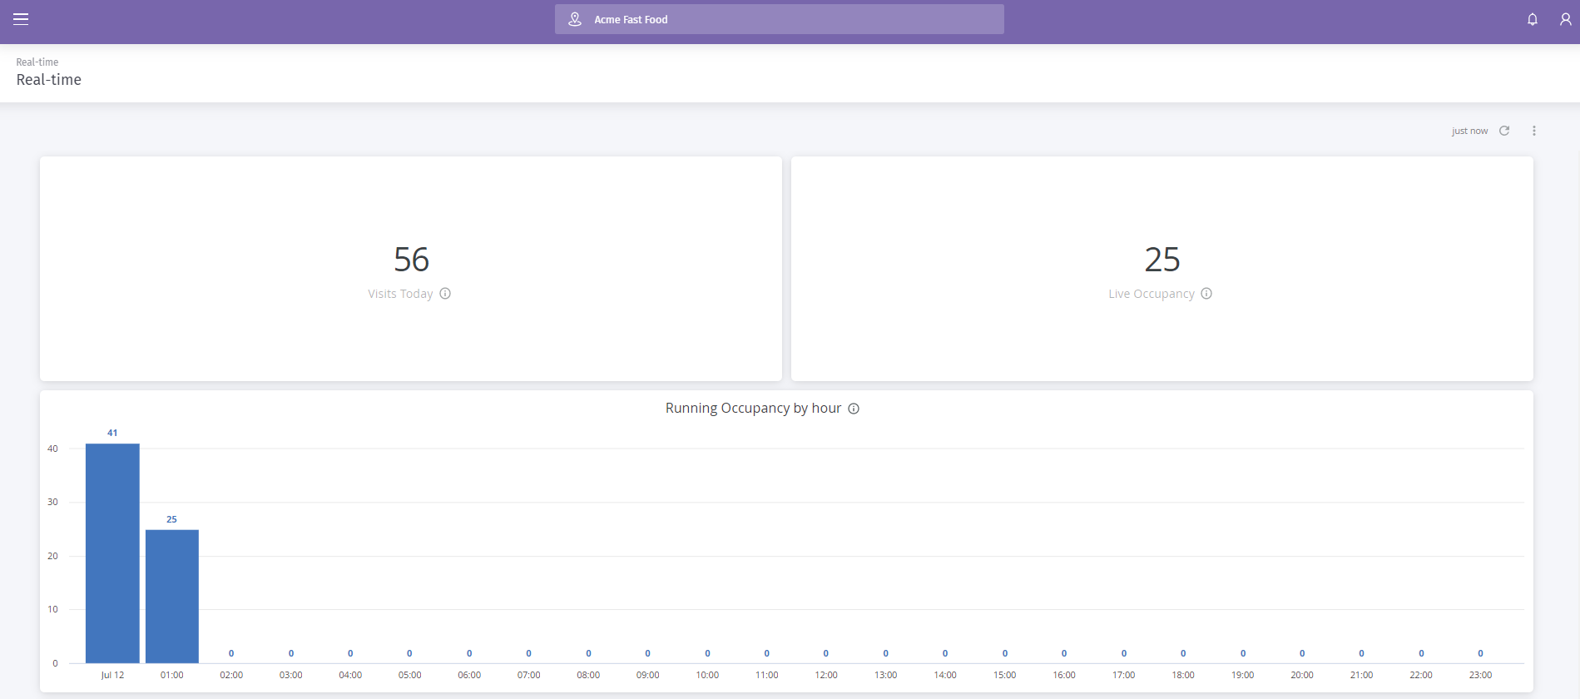Click the 06:00 axis label
This screenshot has height=699, width=1580.
pyautogui.click(x=469, y=675)
